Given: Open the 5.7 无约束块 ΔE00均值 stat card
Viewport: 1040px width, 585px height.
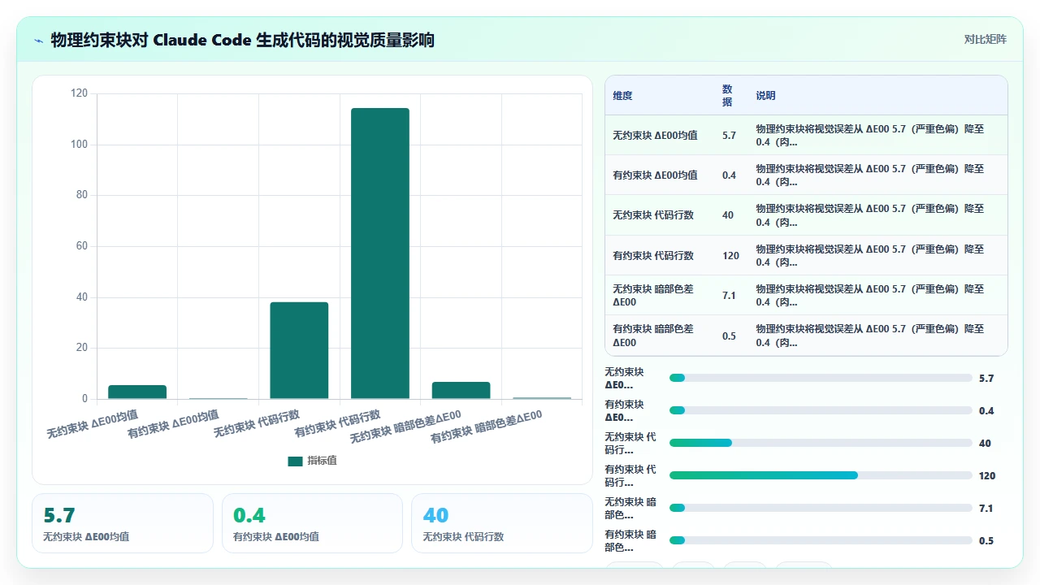Looking at the screenshot, I should pos(123,523).
